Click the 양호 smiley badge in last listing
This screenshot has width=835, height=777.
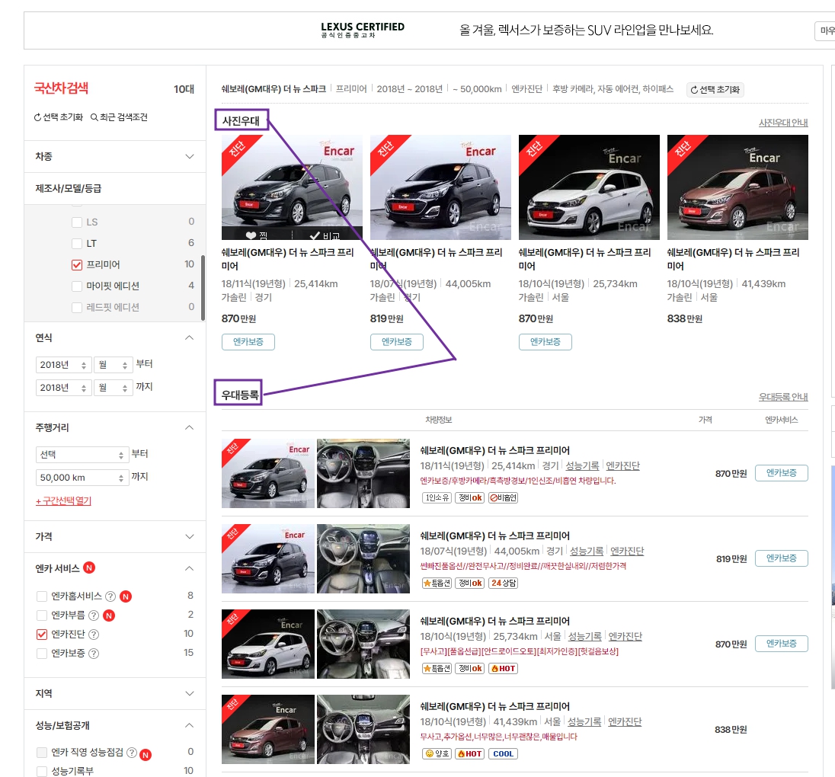[437, 753]
